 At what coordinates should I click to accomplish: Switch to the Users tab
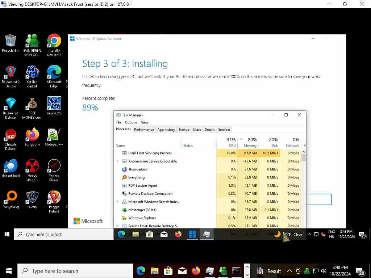(x=197, y=130)
